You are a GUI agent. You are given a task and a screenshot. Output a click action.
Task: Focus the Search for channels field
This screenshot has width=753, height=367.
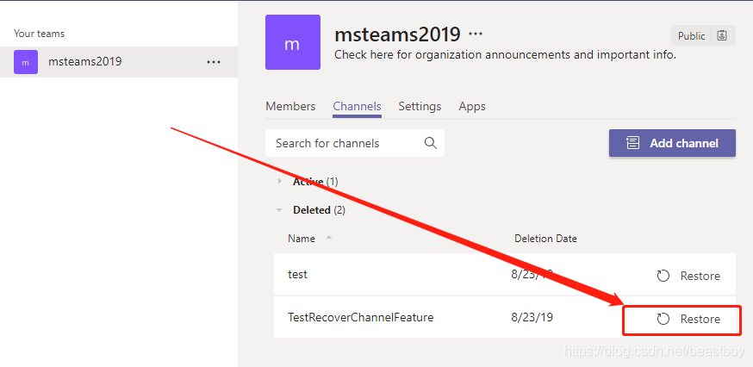point(355,143)
